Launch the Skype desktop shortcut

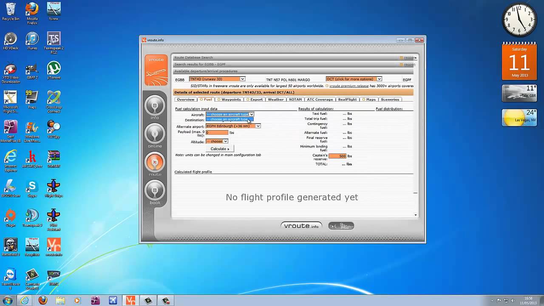pos(32,189)
